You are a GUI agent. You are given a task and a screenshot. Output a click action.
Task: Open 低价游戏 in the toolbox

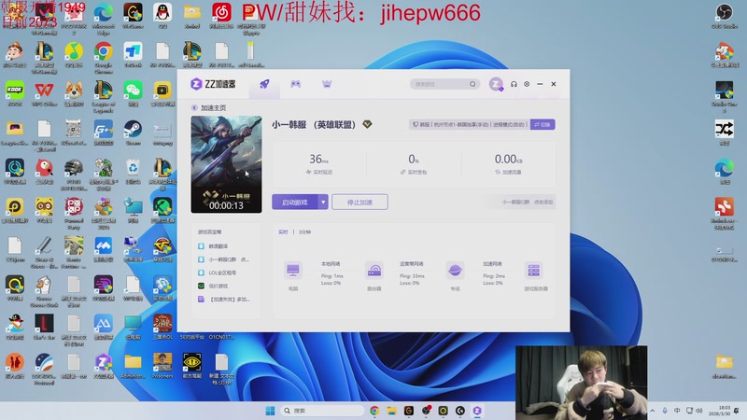coord(214,286)
